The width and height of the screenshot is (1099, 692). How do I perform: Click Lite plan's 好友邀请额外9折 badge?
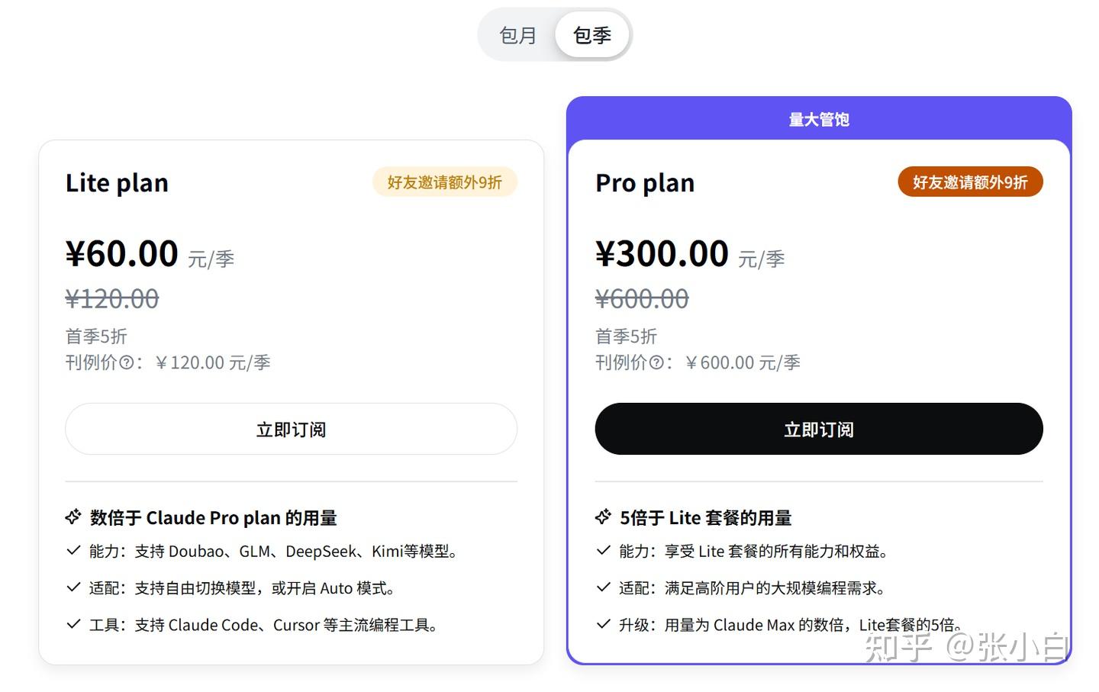pyautogui.click(x=444, y=182)
